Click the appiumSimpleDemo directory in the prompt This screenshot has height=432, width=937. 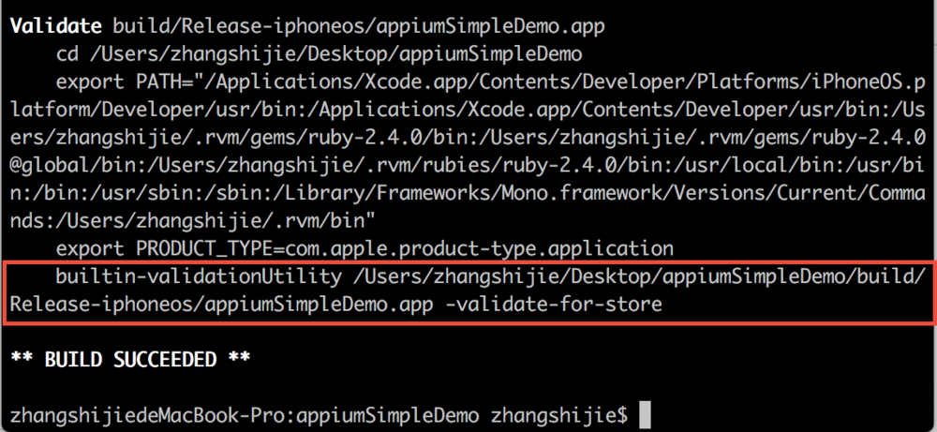pos(389,415)
